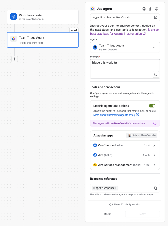Click the AI badge above the Team Triage Agent step
The image size is (168, 226).
tap(74, 30)
